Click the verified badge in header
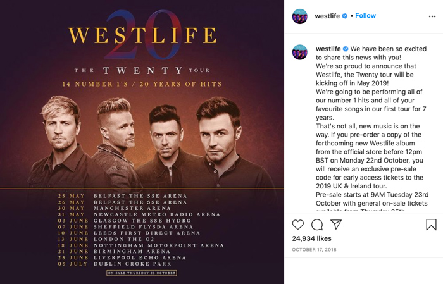This screenshot has width=443, height=284. click(345, 16)
